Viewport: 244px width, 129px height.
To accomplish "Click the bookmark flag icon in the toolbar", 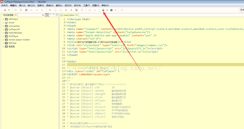I will (50, 10).
